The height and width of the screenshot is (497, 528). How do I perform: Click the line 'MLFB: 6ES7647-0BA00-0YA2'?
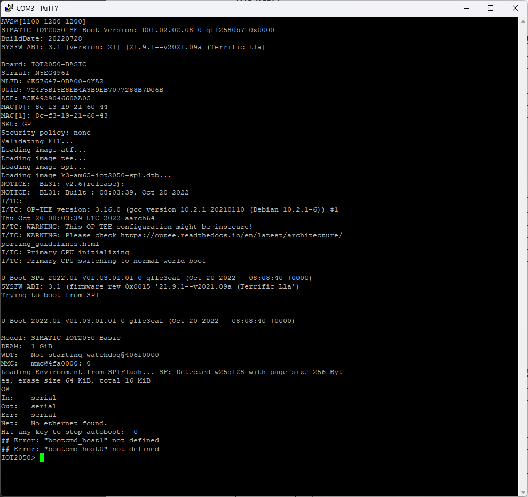tap(52, 81)
